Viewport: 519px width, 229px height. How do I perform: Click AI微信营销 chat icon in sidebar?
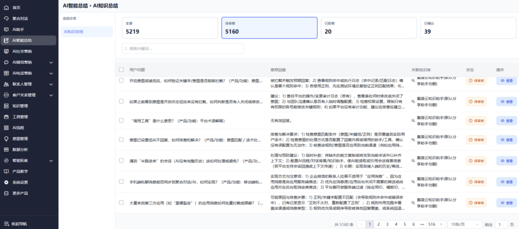point(6,62)
